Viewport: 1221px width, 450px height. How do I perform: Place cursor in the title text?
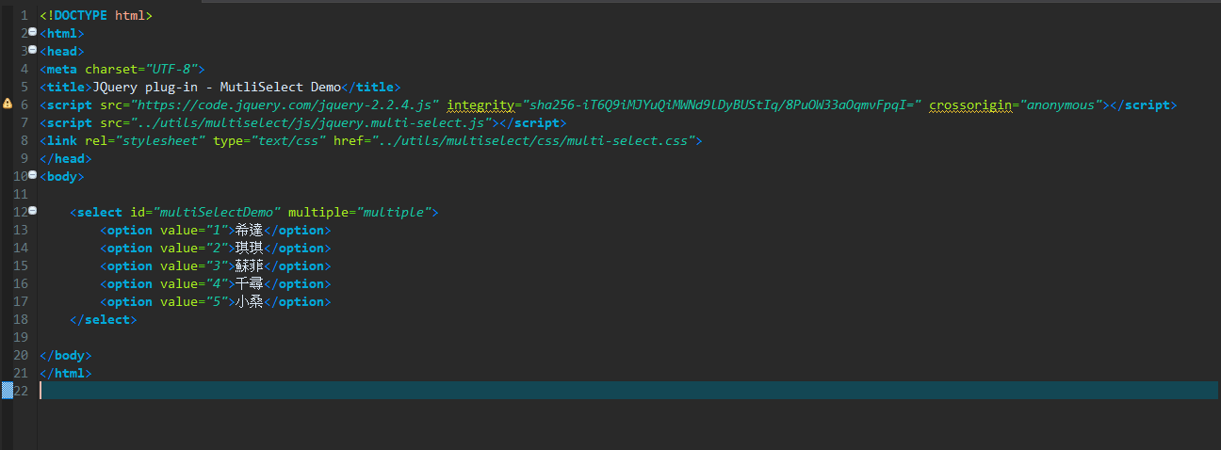coord(217,87)
